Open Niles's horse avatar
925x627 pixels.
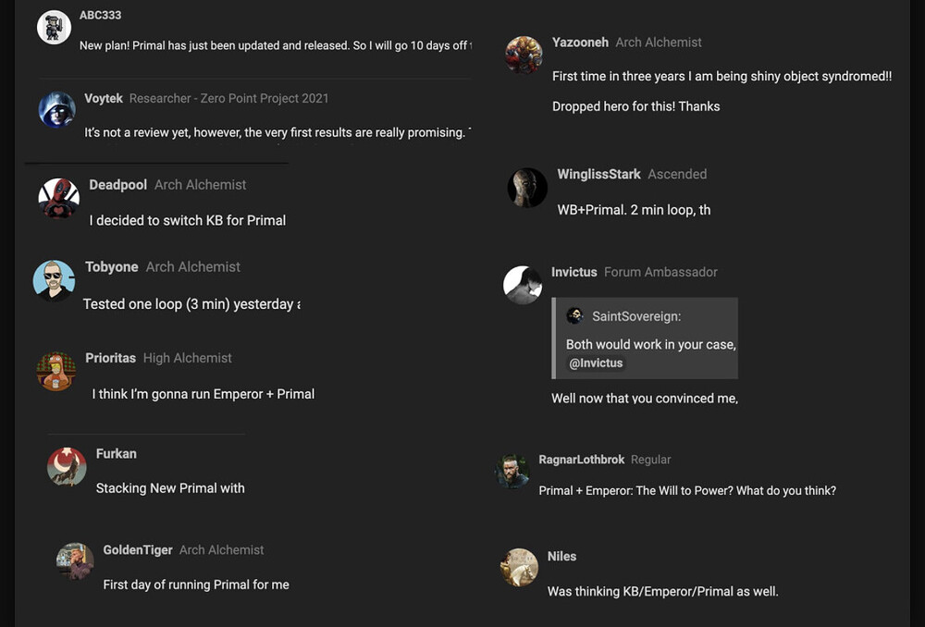(x=519, y=568)
